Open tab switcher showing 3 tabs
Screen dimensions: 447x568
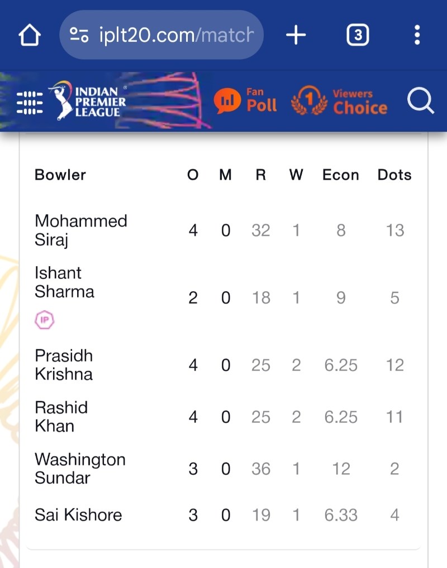point(358,35)
